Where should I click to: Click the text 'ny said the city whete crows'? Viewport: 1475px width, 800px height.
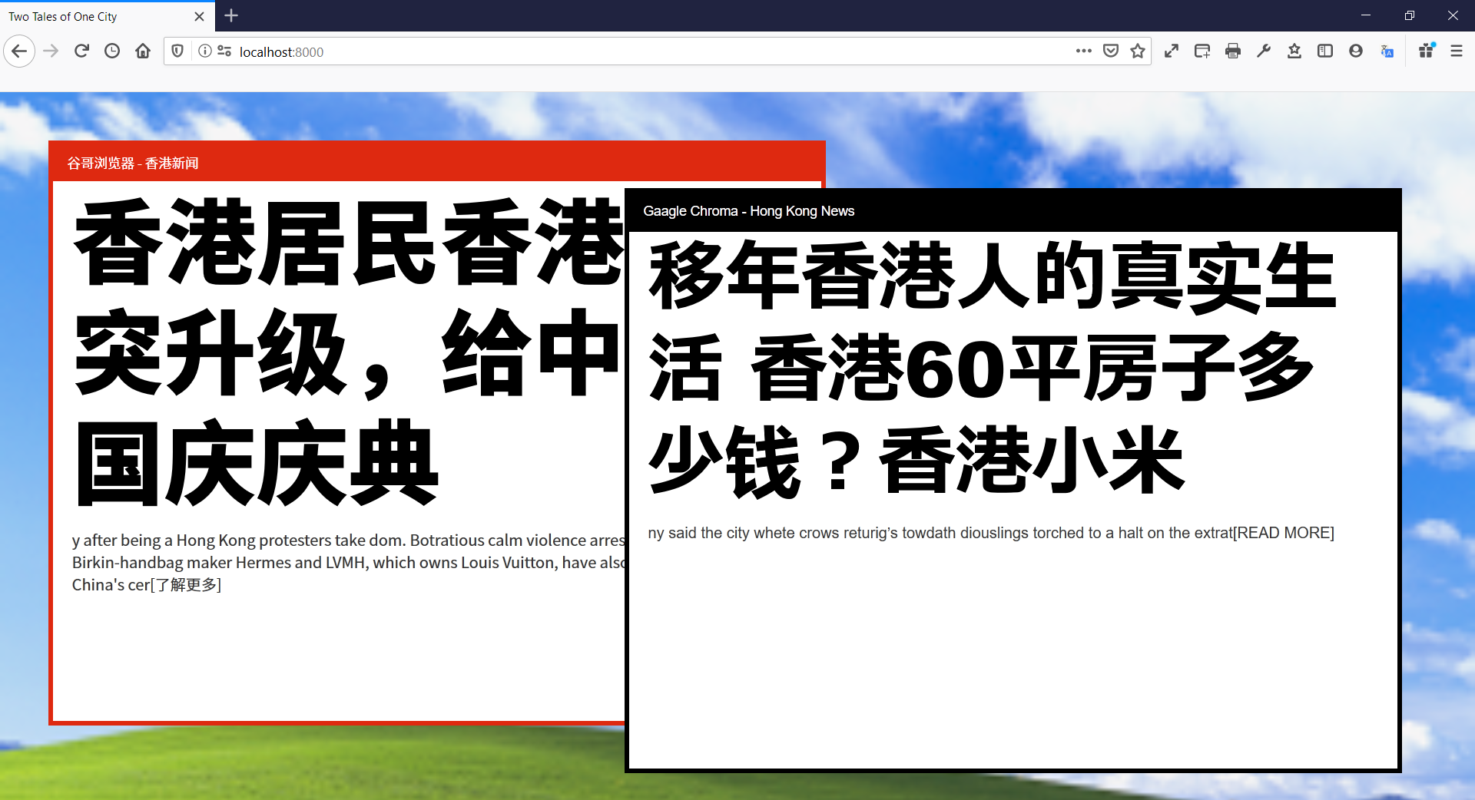point(743,533)
